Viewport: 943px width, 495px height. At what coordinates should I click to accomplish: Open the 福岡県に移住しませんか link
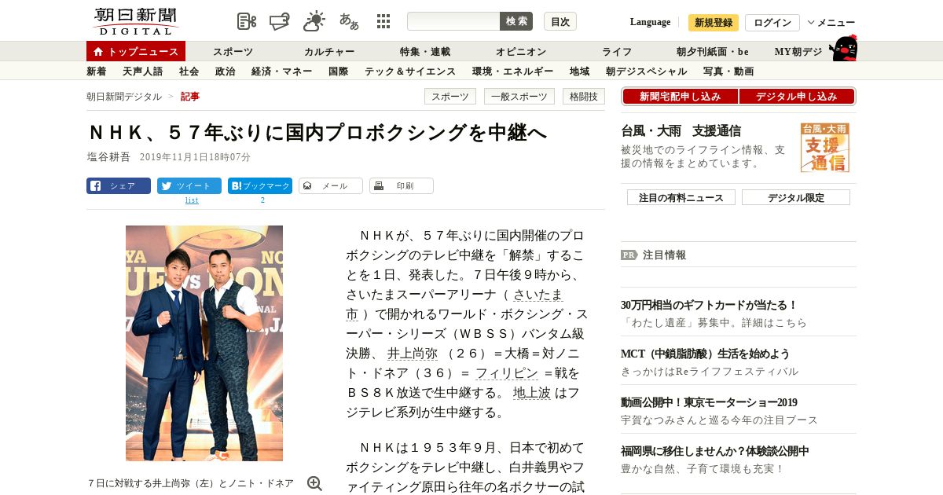(715, 451)
